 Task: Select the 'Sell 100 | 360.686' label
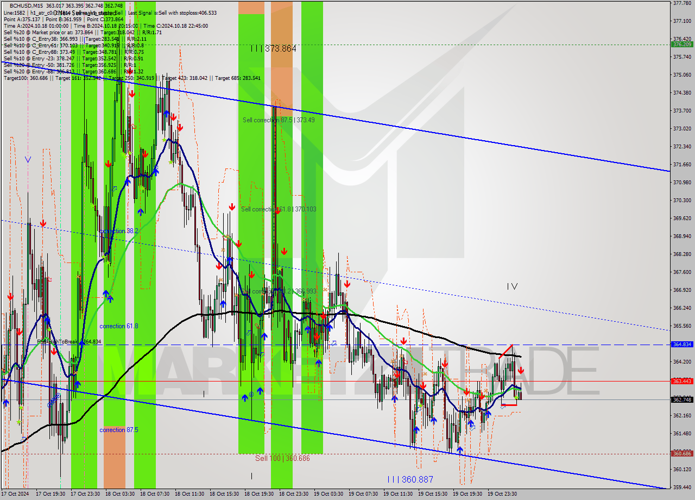(282, 458)
